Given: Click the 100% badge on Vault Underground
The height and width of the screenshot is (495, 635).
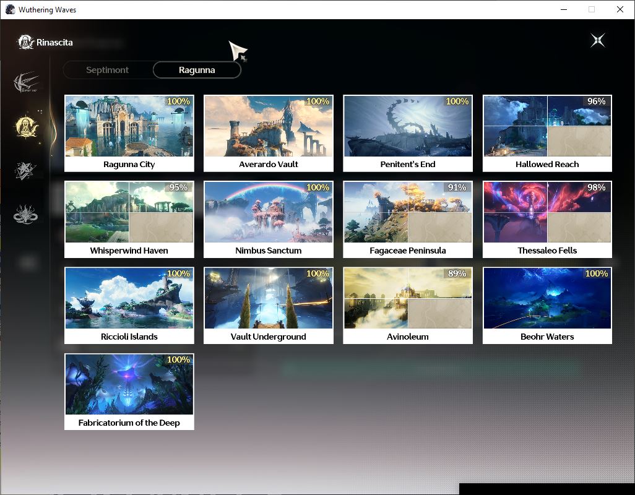Looking at the screenshot, I should [317, 273].
